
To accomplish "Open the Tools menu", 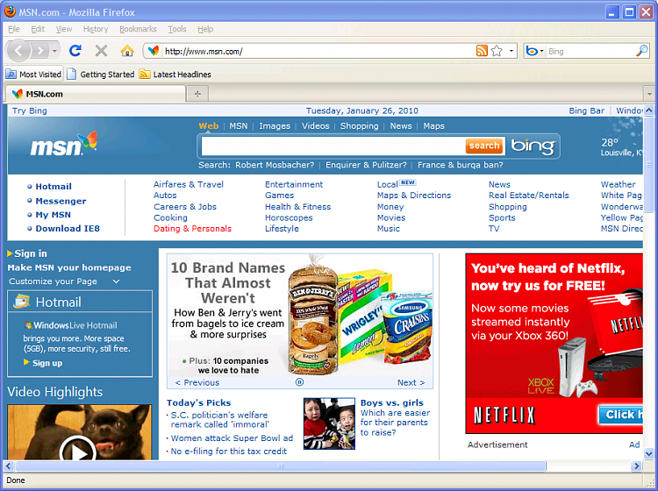I will 177,29.
